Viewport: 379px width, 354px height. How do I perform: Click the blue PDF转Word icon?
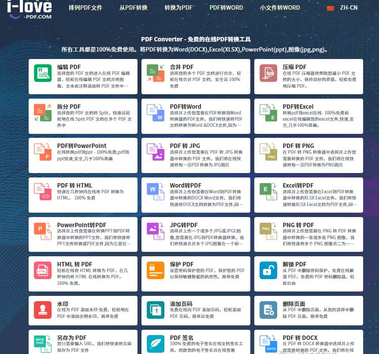(x=156, y=113)
